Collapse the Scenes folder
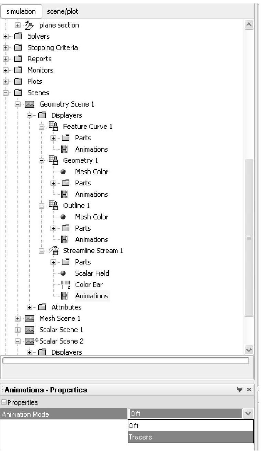Screen dimensions: 265x455 click(x=6, y=93)
